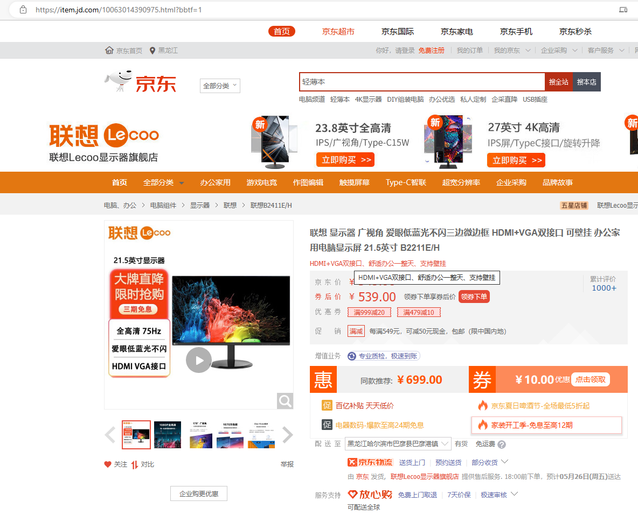Click the 1000+ 累计评价 count

click(604, 288)
